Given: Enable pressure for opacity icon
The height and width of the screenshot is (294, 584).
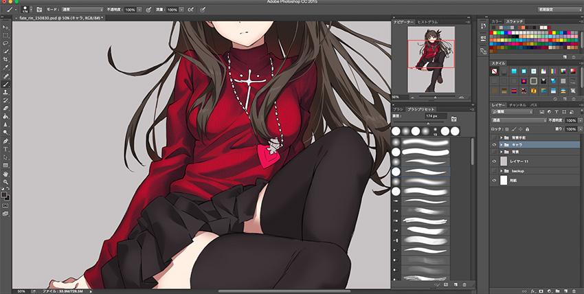Looking at the screenshot, I should [x=148, y=10].
